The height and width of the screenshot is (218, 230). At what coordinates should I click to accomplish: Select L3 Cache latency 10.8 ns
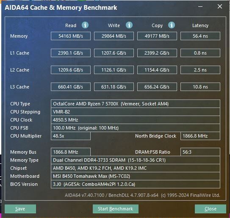[x=200, y=87]
